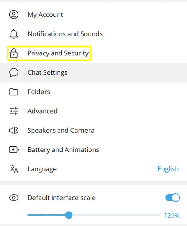This screenshot has height=226, width=187.
Task: Go to Chat Settings
Action: (x=47, y=72)
